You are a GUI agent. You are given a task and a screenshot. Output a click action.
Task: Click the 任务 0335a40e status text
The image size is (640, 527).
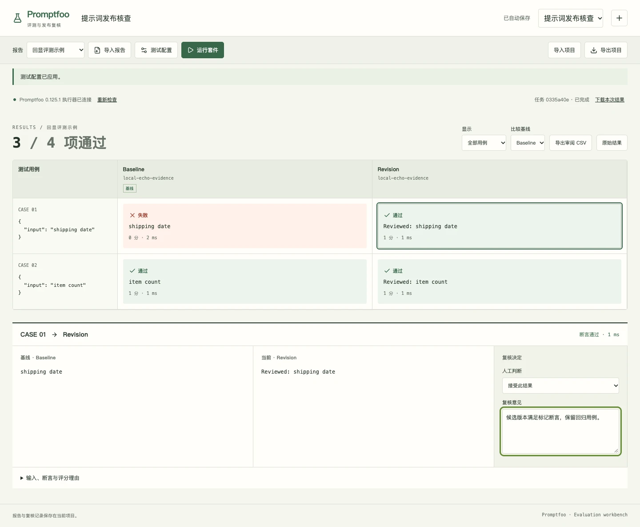coord(562,100)
